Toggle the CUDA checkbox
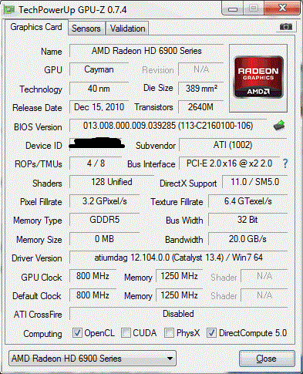This screenshot has height=374, width=303. point(126,332)
